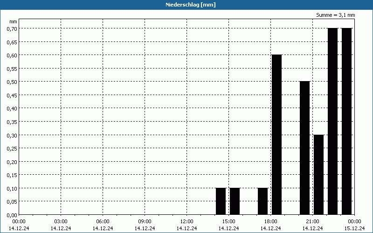Click the 0,70 y-axis label
This screenshot has height=233, width=373.
click(12, 28)
